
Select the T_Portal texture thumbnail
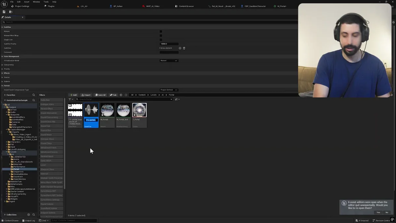coord(139,111)
